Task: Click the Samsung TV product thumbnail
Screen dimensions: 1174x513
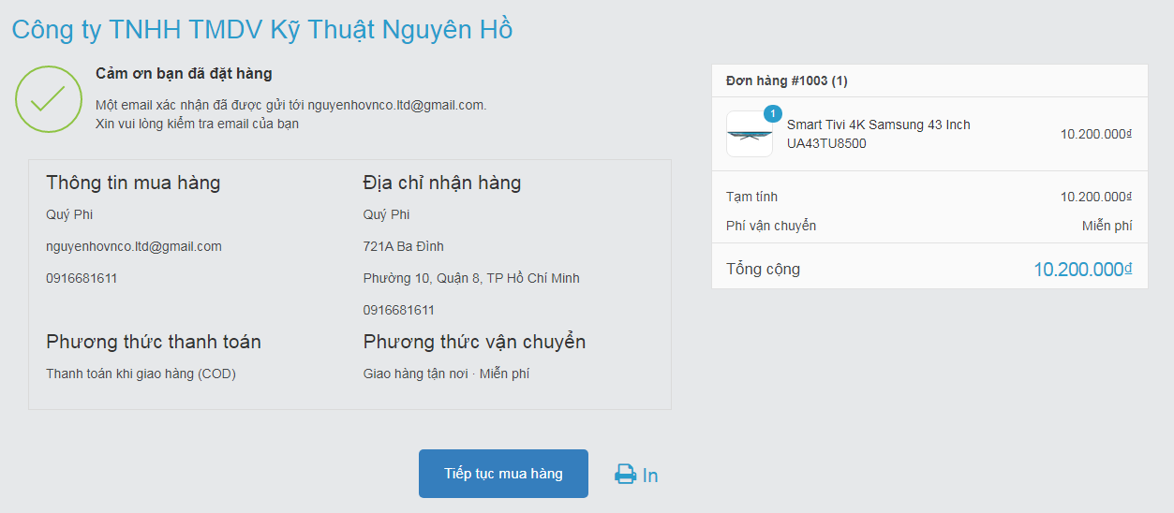Action: [749, 134]
